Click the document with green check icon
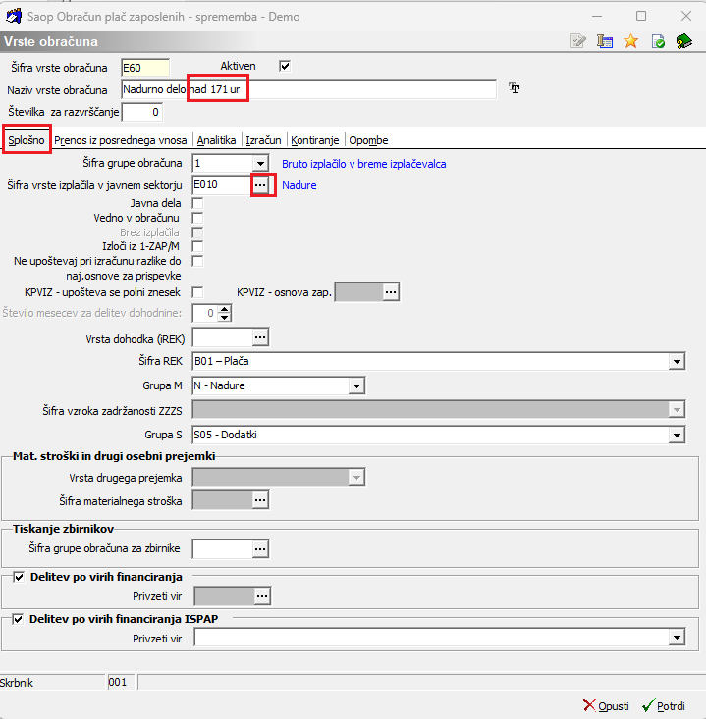 (x=658, y=41)
